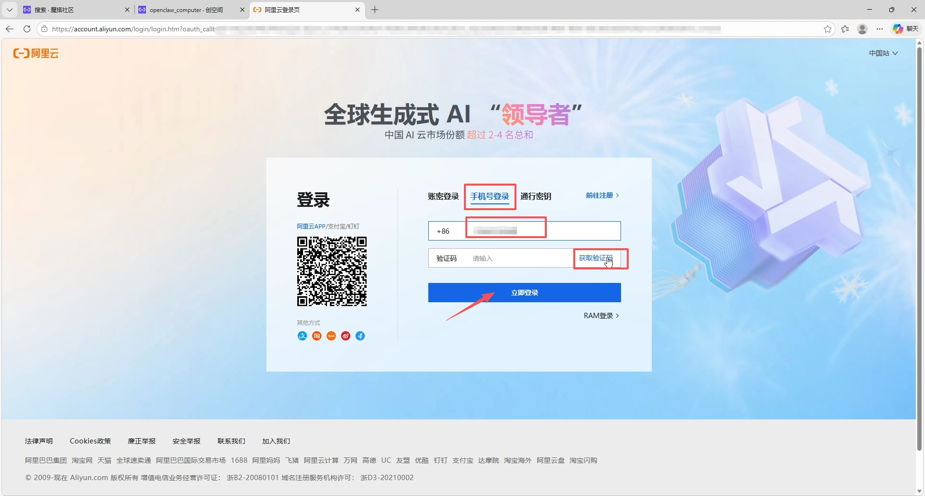
Task: Open the browser favorites list icon
Action: point(845,29)
